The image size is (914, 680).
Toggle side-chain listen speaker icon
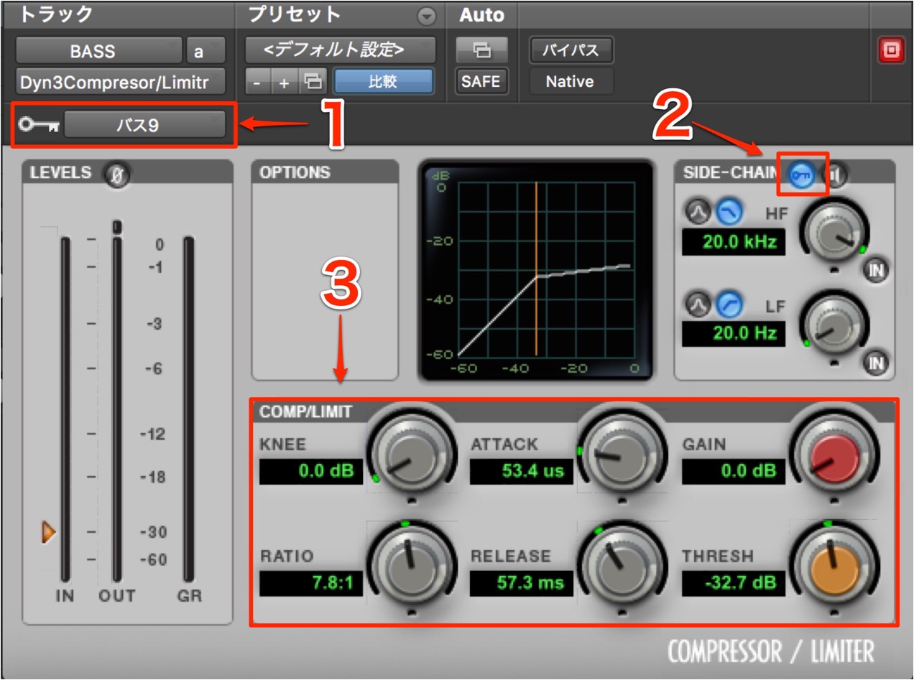(x=836, y=174)
